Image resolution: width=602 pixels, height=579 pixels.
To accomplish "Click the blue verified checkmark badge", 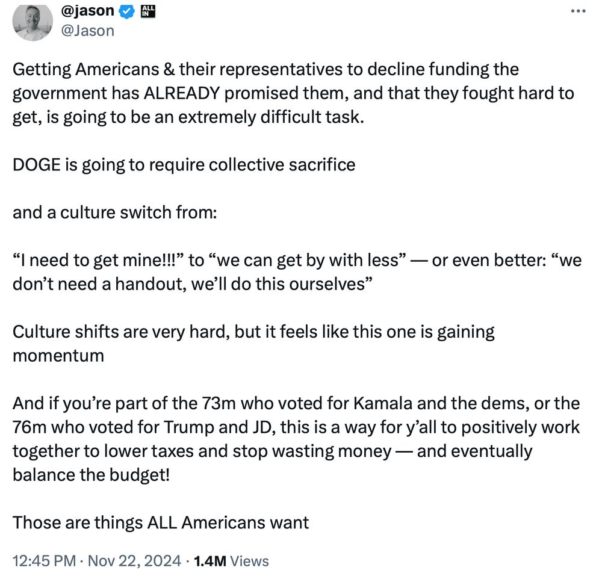I will [127, 11].
